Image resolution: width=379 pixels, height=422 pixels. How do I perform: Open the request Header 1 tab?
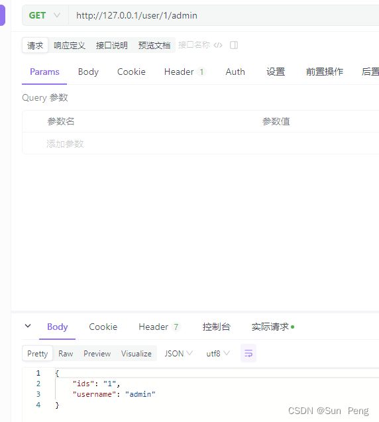[x=184, y=72]
